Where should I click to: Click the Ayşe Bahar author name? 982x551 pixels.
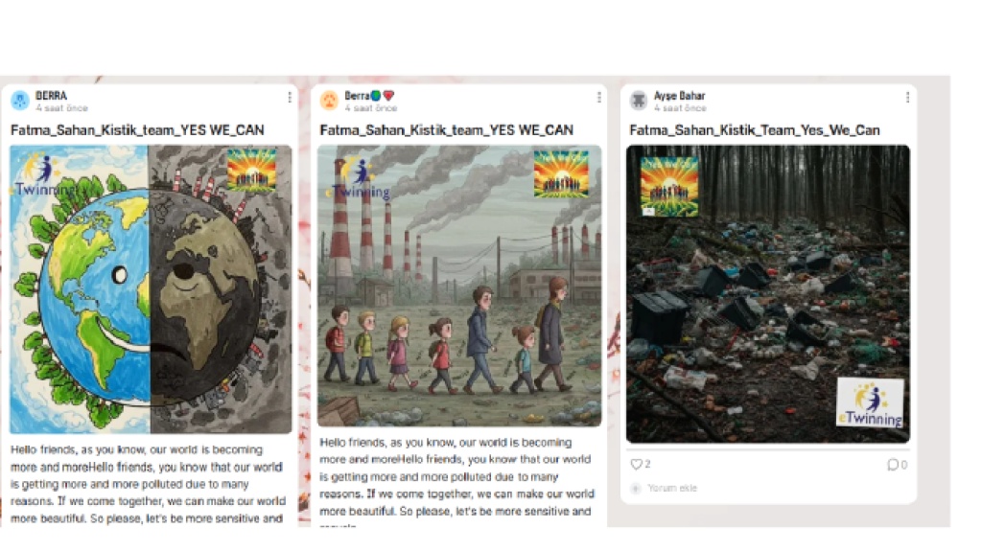(680, 96)
